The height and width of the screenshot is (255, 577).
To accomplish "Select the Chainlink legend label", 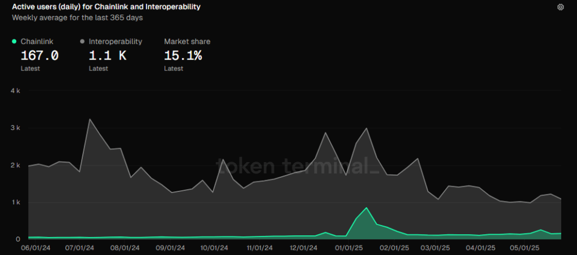I will tap(37, 42).
